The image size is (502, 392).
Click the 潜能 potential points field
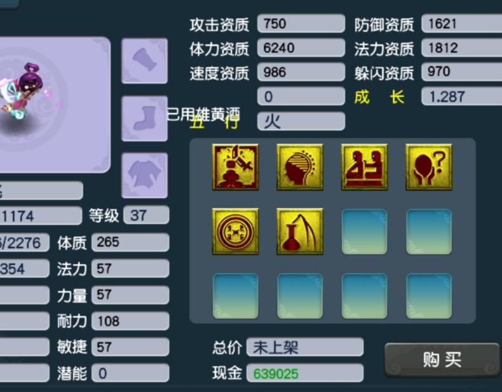(130, 373)
